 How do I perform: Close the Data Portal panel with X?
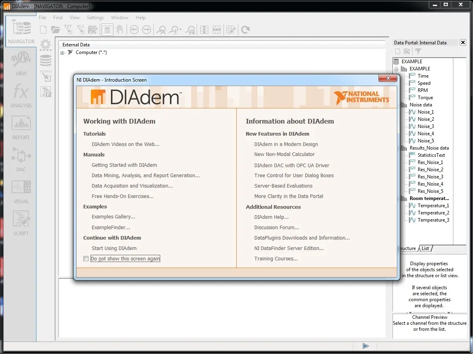coord(463,42)
